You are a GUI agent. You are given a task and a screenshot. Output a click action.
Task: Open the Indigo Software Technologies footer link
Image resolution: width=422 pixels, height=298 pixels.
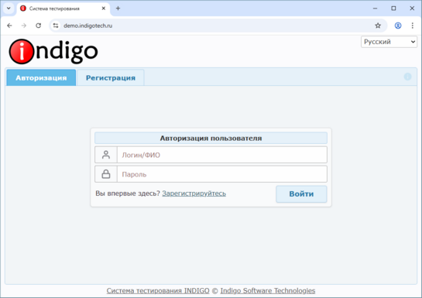268,291
